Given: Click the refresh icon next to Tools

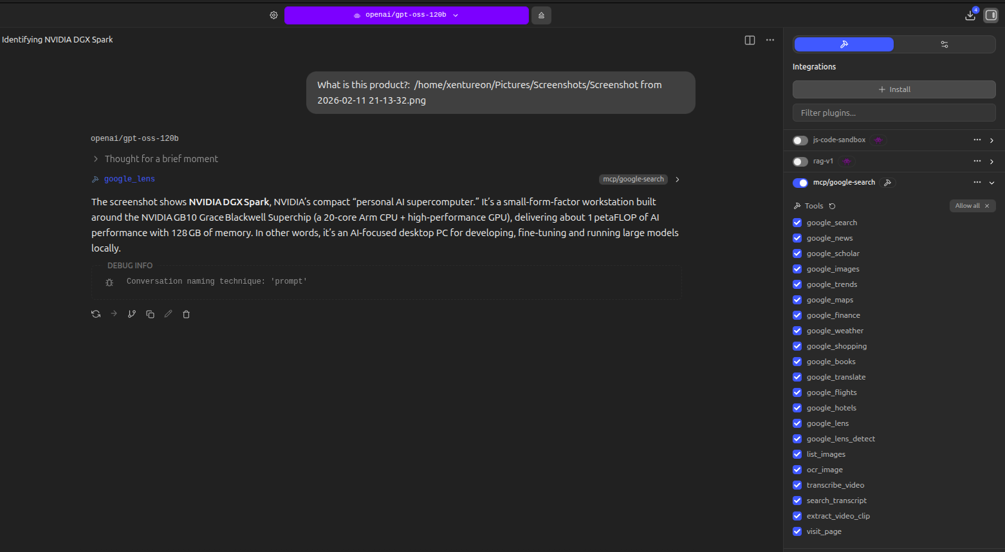Looking at the screenshot, I should [832, 206].
